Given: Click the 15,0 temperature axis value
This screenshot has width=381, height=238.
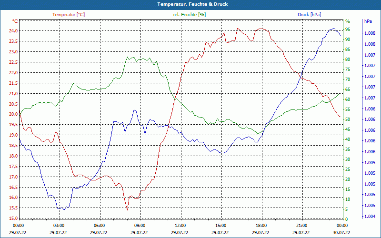Looking at the screenshot, I should click(14, 218).
